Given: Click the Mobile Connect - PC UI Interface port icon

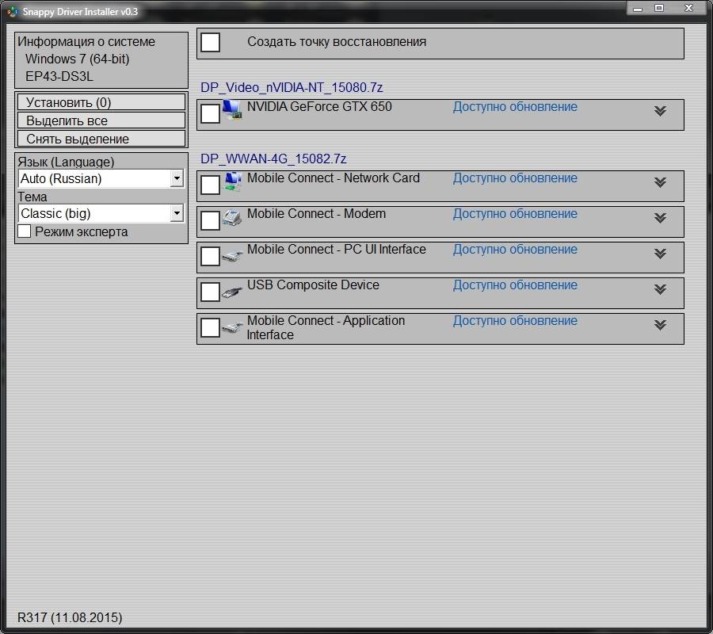Looking at the screenshot, I should click(x=232, y=257).
